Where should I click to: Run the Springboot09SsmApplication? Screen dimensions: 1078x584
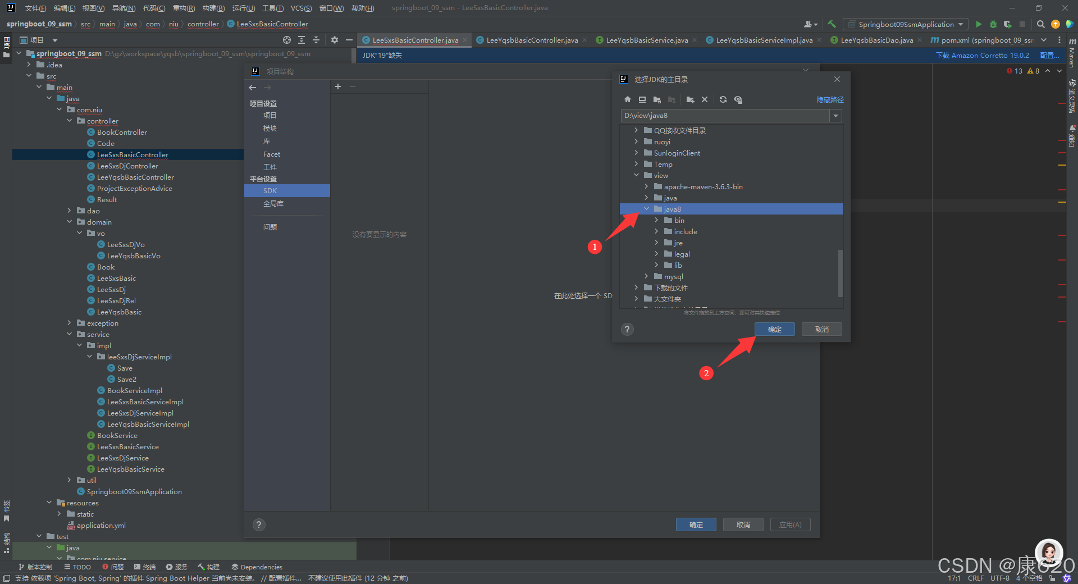point(978,24)
